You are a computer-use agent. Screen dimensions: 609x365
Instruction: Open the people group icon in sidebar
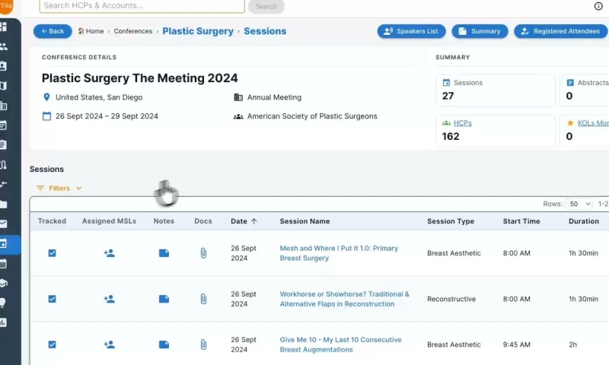pyautogui.click(x=4, y=46)
